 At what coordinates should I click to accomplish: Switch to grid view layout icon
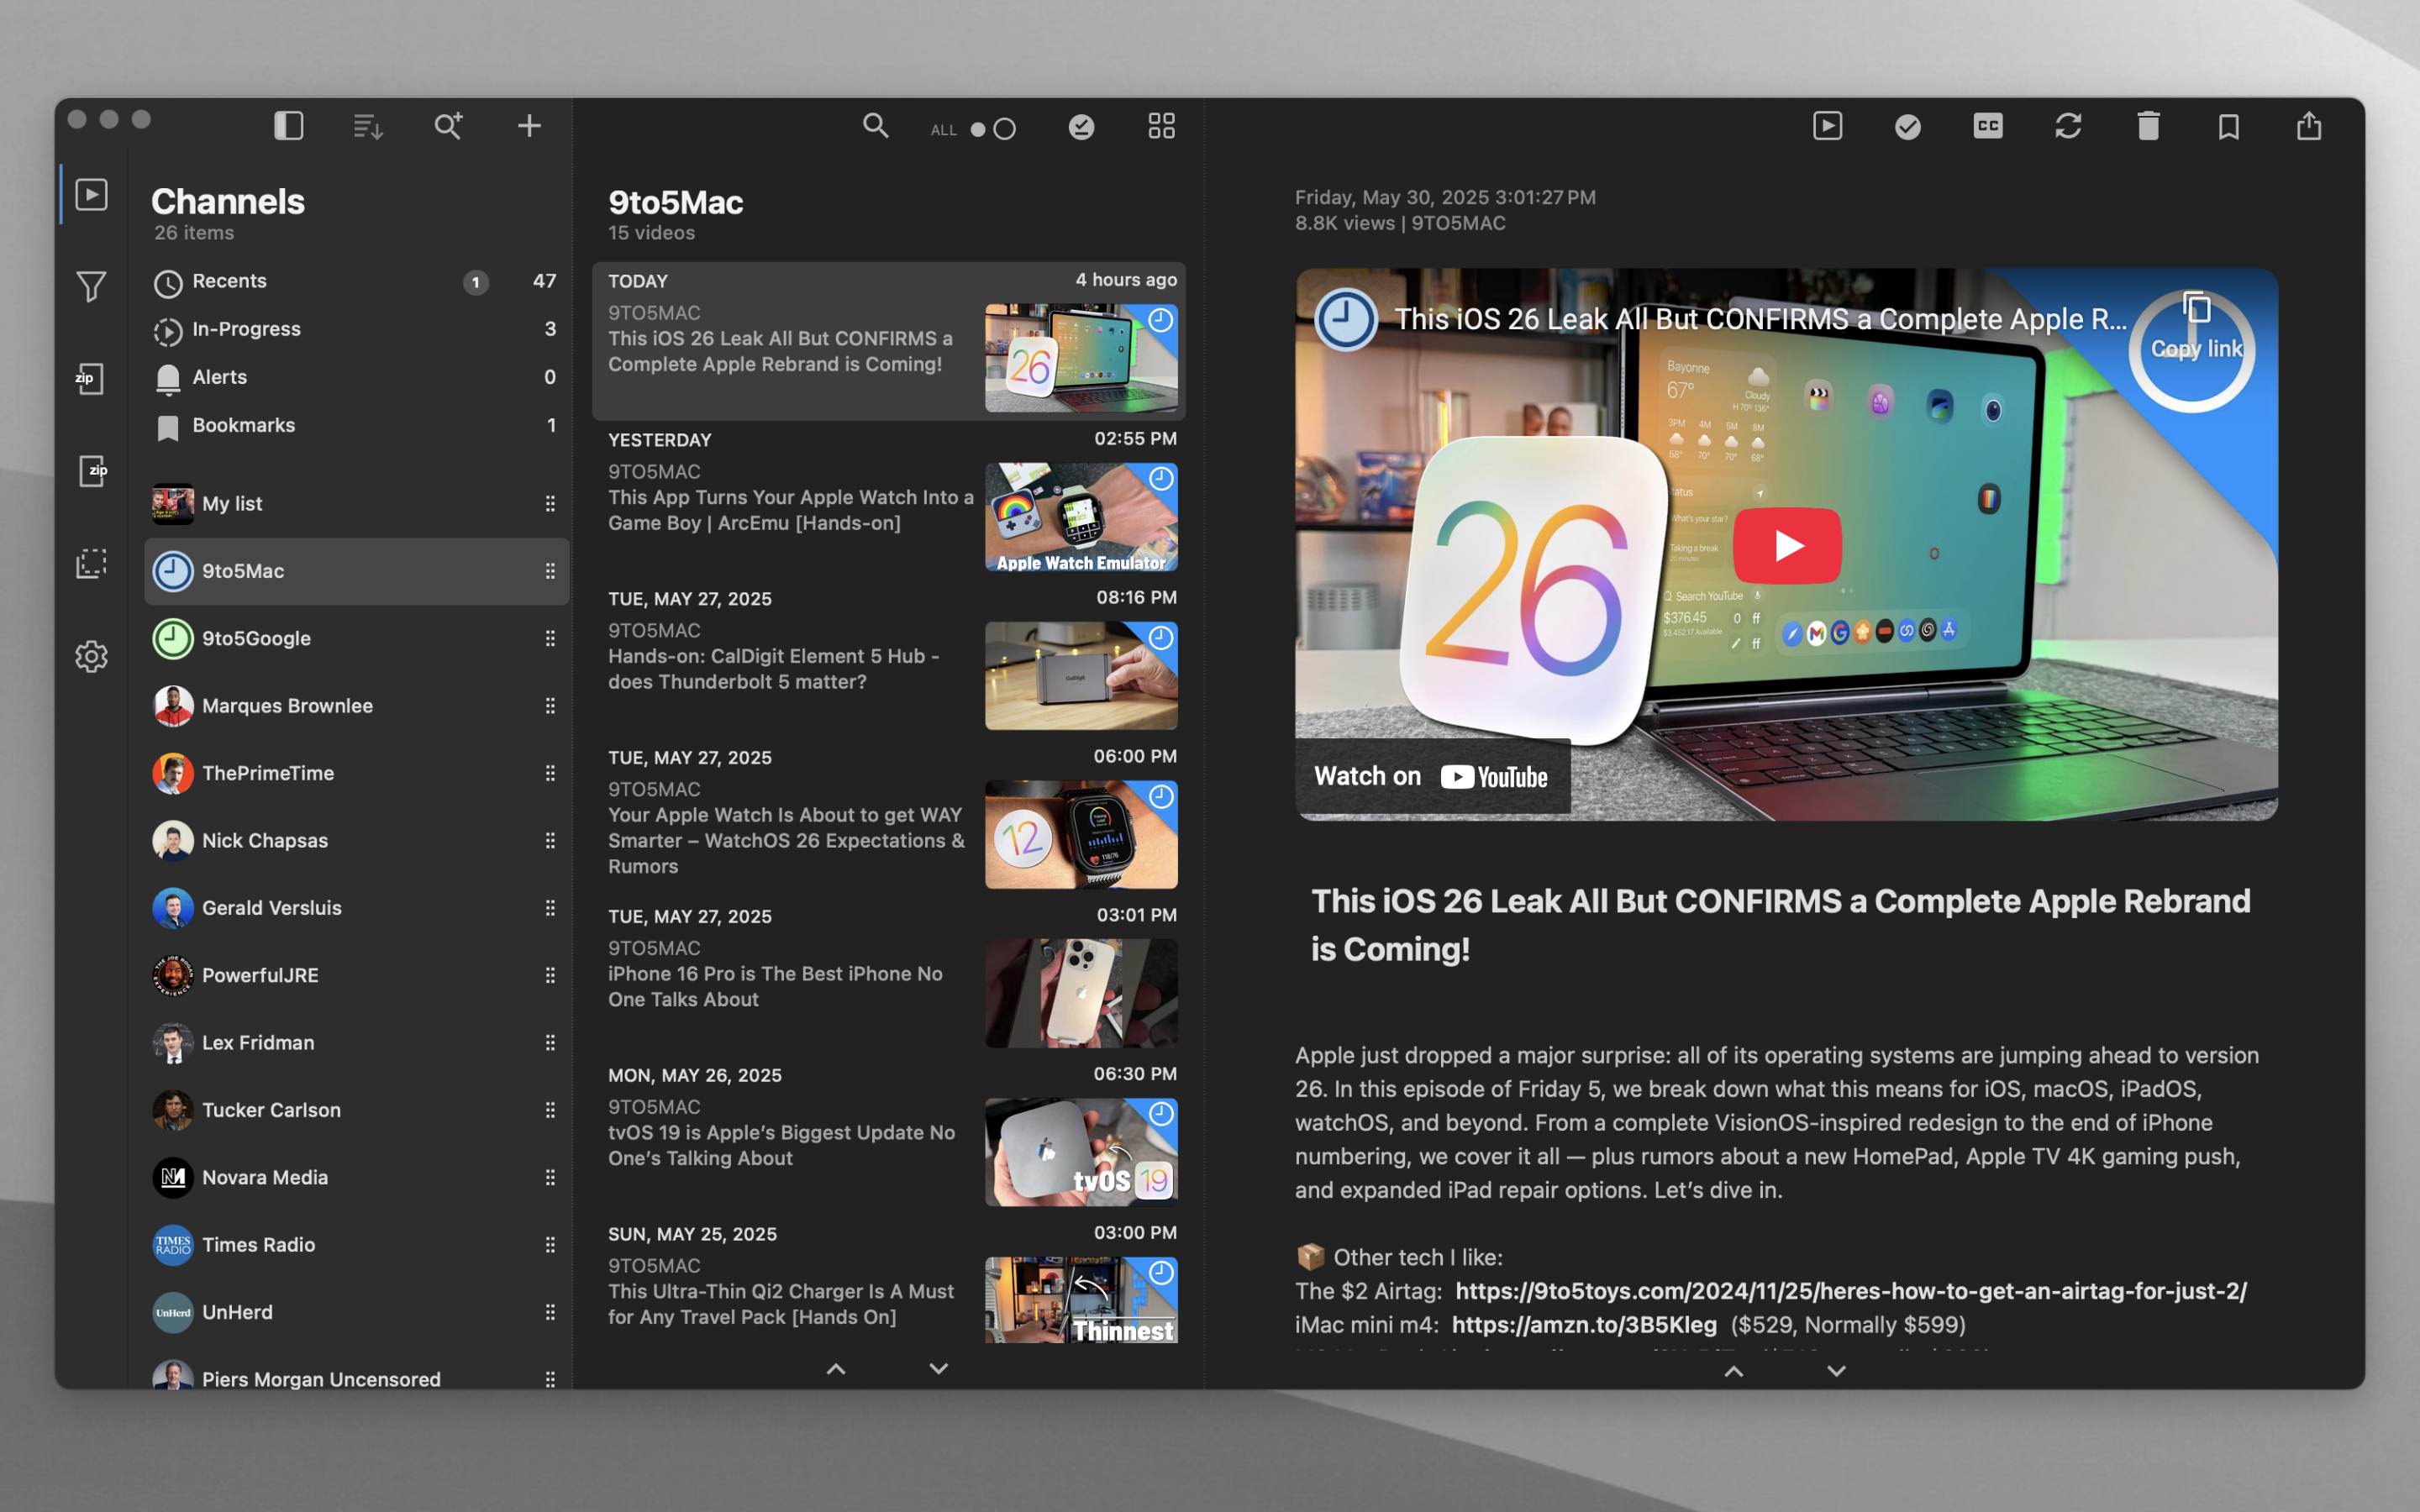[x=1161, y=126]
